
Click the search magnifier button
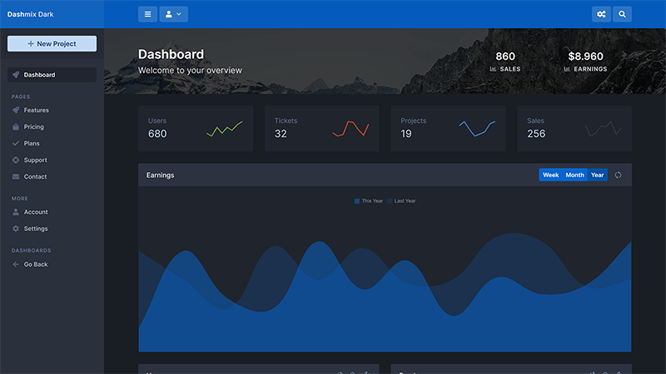(622, 14)
